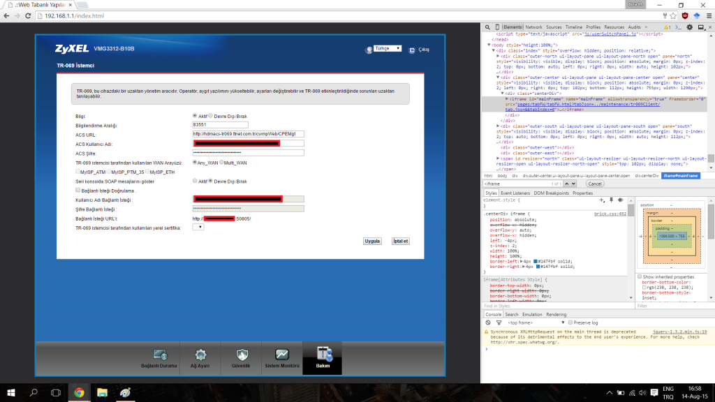Click the DevTools inspect element magnifier icon
The height and width of the screenshot is (402, 715).
click(487, 27)
